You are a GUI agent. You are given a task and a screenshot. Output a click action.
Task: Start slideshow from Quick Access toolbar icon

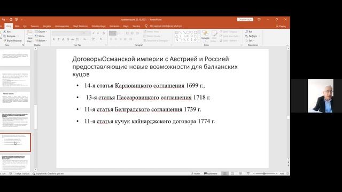(x=17, y=20)
